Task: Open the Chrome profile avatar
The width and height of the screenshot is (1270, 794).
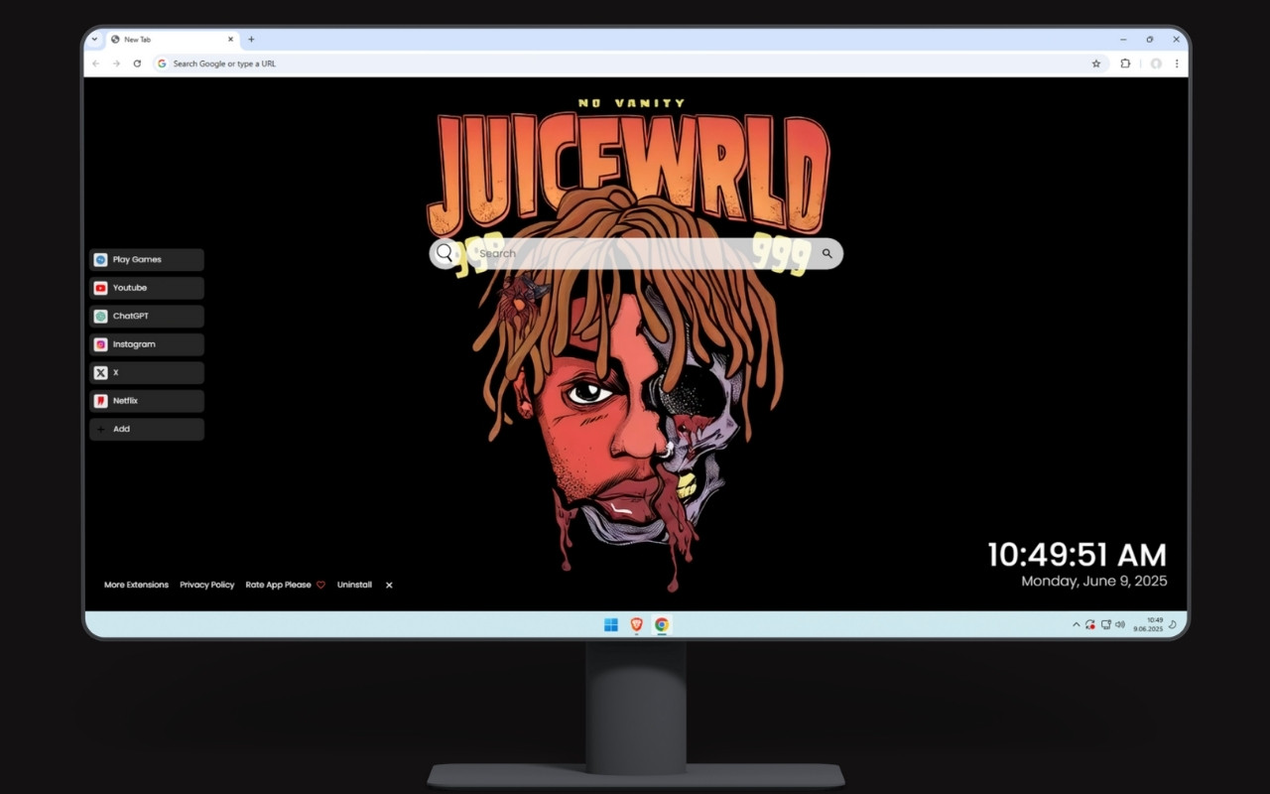Action: (x=1156, y=64)
